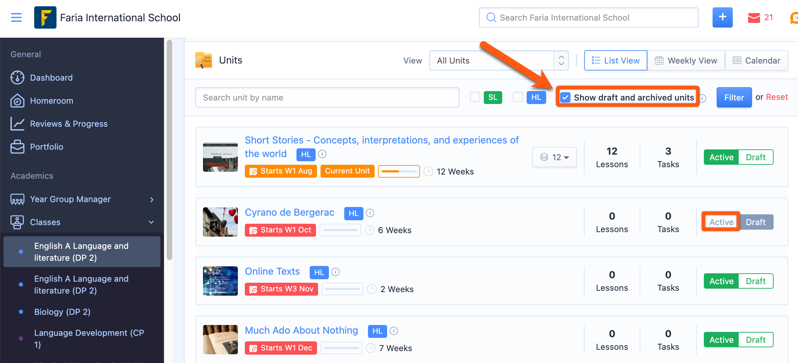Open the hamburger navigation menu
The image size is (798, 363).
pos(16,17)
